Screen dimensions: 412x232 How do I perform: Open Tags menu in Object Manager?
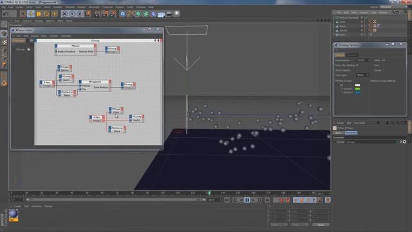click(373, 12)
